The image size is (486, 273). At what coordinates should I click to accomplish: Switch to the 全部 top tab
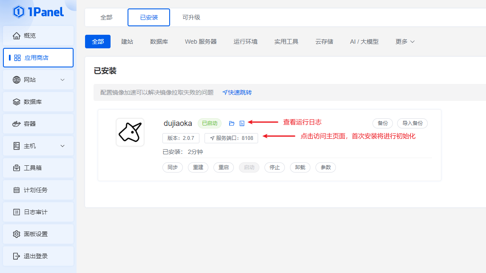(106, 17)
